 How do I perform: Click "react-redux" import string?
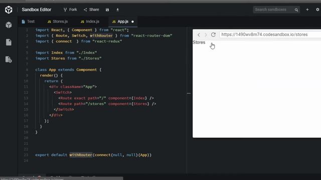pyautogui.click(x=107, y=41)
